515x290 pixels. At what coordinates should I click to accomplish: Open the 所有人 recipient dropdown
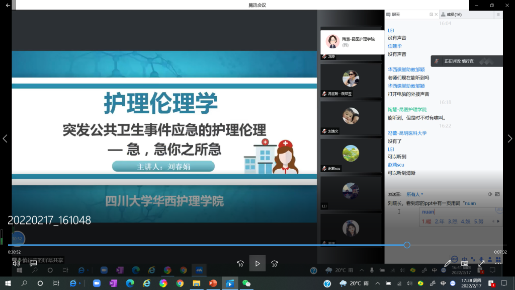(415, 194)
